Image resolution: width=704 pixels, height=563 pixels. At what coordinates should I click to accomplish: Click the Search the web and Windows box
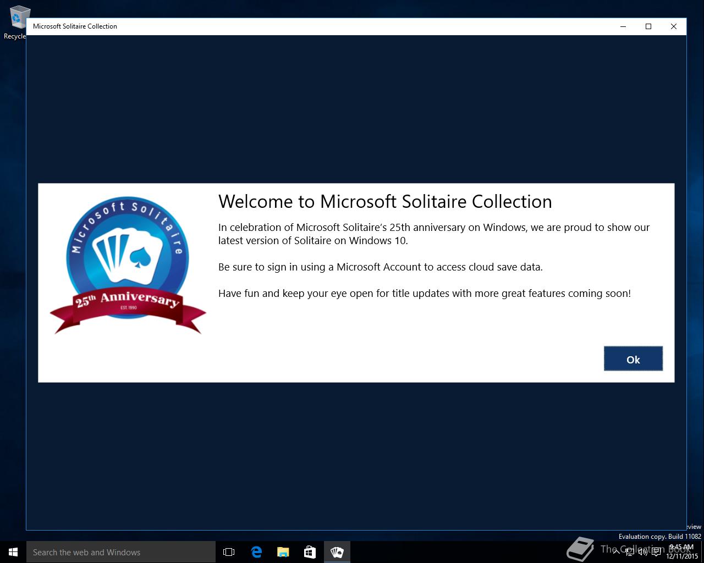coord(121,552)
